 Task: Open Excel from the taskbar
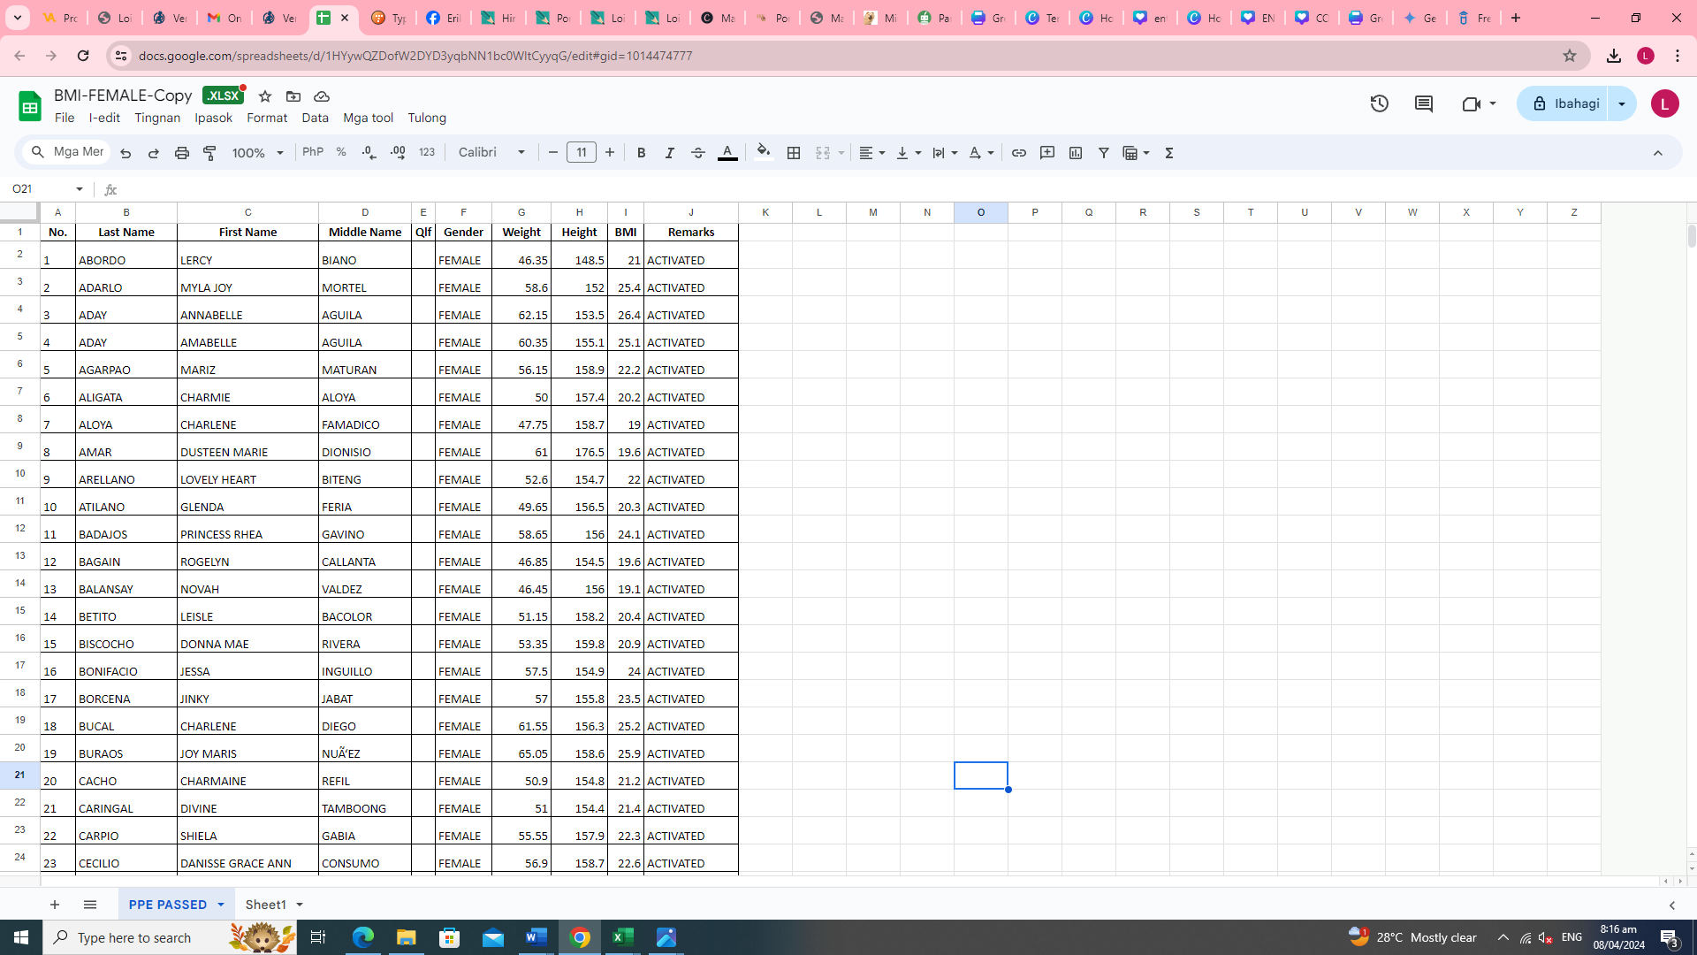(623, 937)
